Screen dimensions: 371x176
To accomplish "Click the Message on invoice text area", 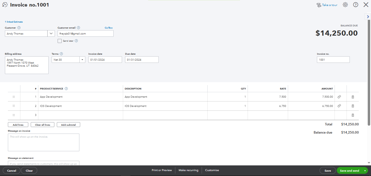I will point(43,142).
